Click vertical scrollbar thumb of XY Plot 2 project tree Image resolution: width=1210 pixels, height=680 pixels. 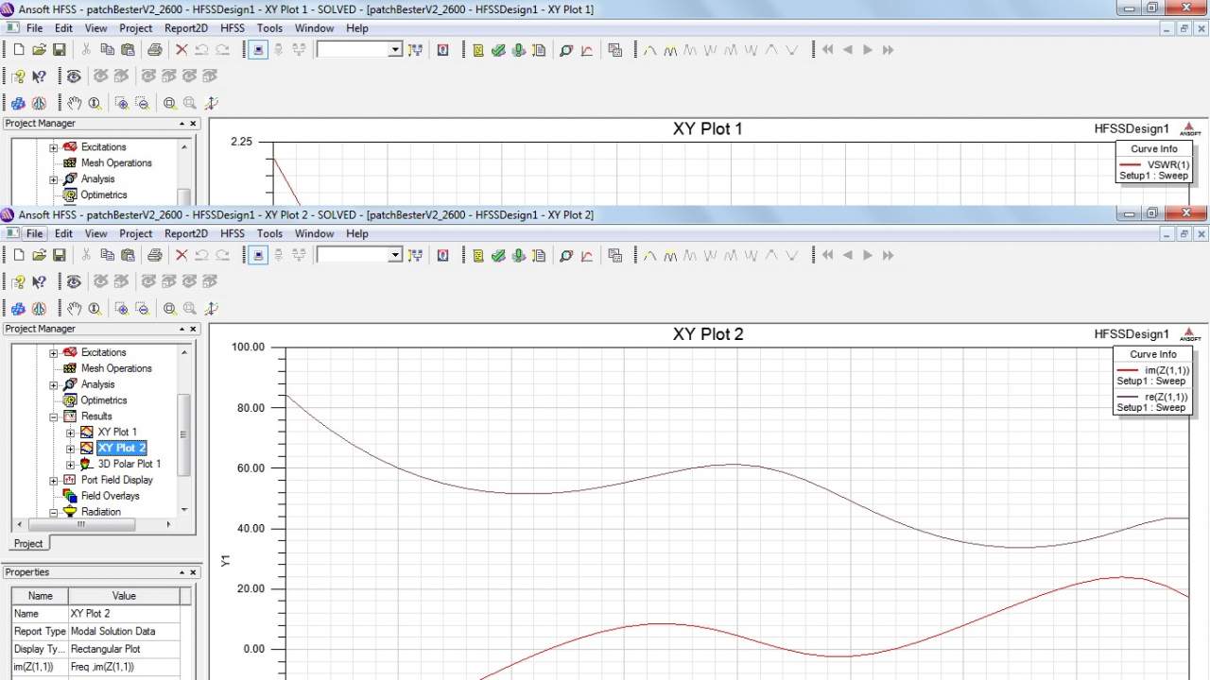click(183, 433)
